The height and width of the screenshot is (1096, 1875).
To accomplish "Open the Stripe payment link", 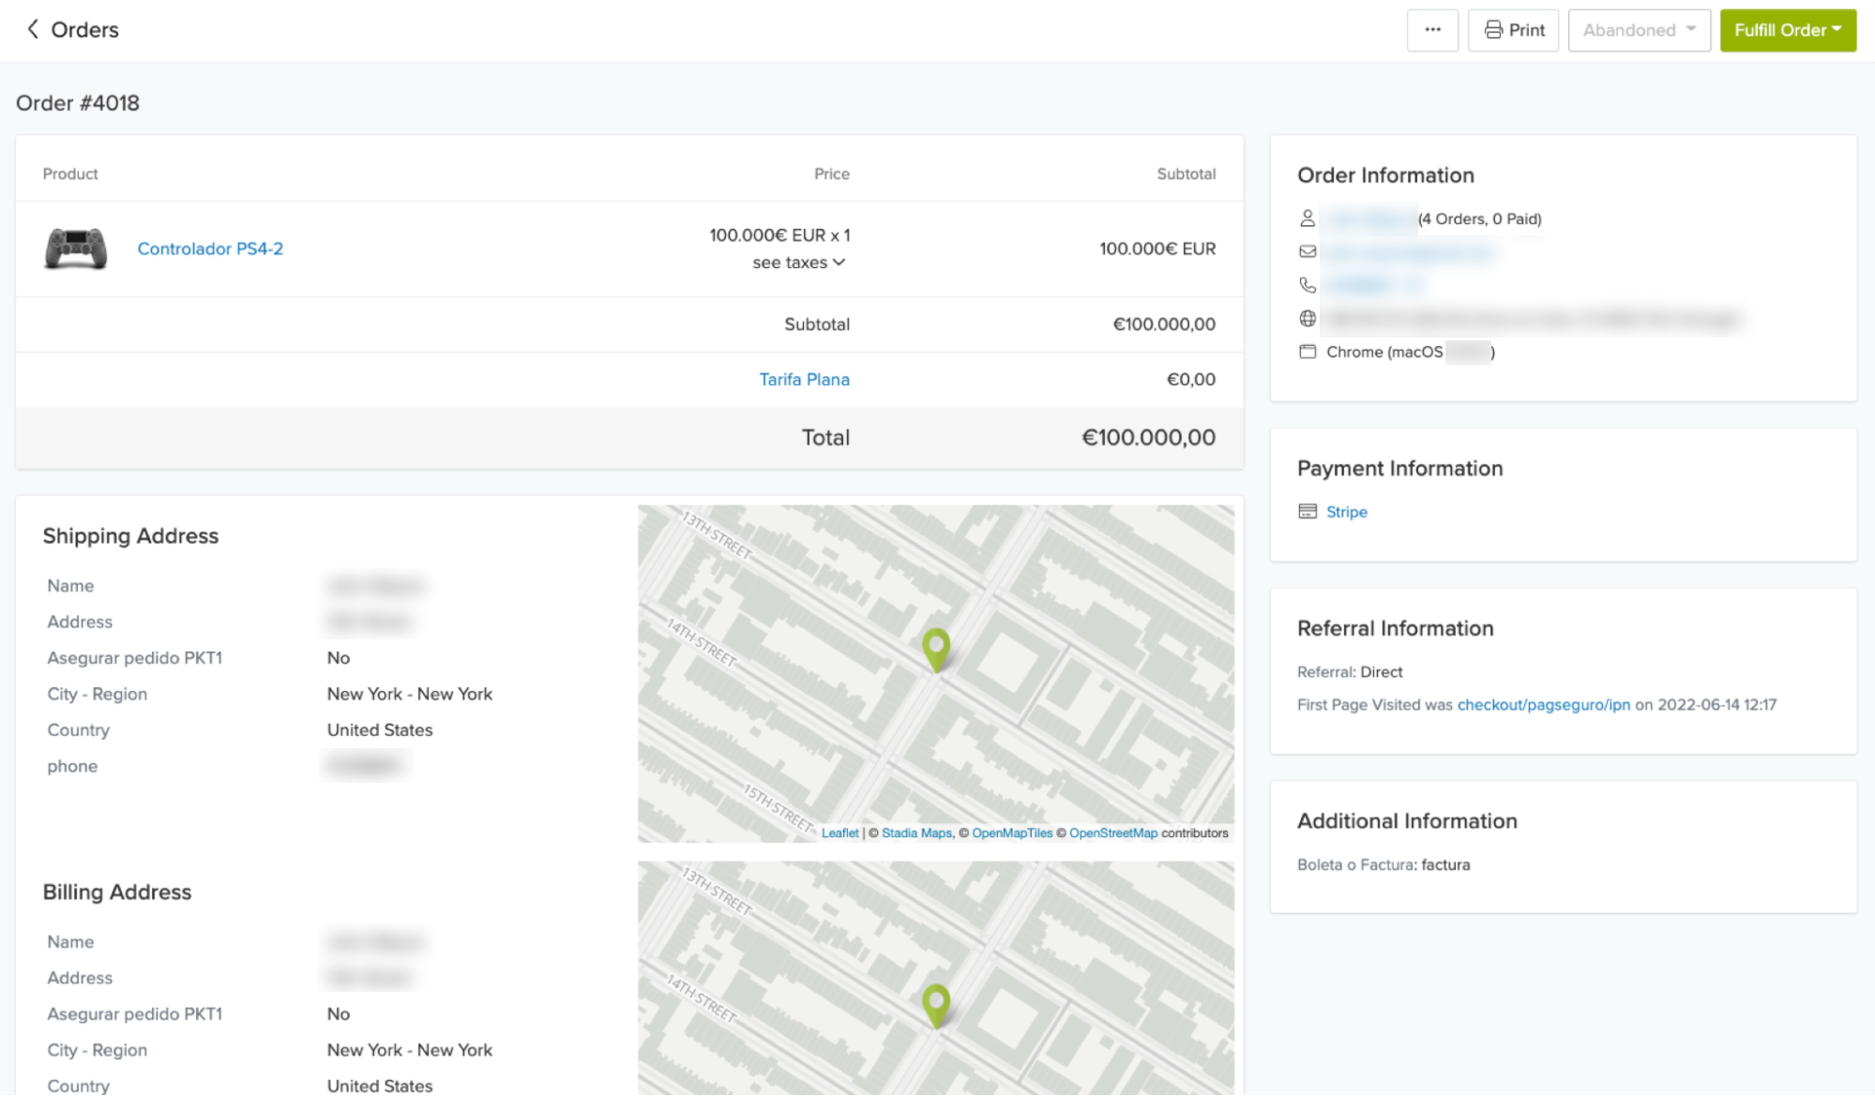I will click(1346, 512).
